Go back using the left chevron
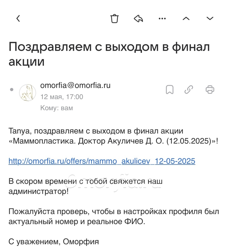 coord(18,18)
